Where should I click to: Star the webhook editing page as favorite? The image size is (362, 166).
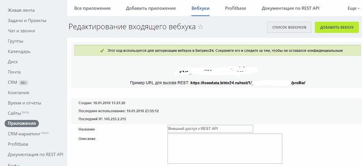(x=200, y=27)
